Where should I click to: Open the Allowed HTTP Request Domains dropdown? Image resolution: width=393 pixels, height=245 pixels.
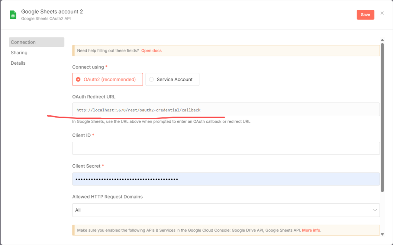pos(226,210)
